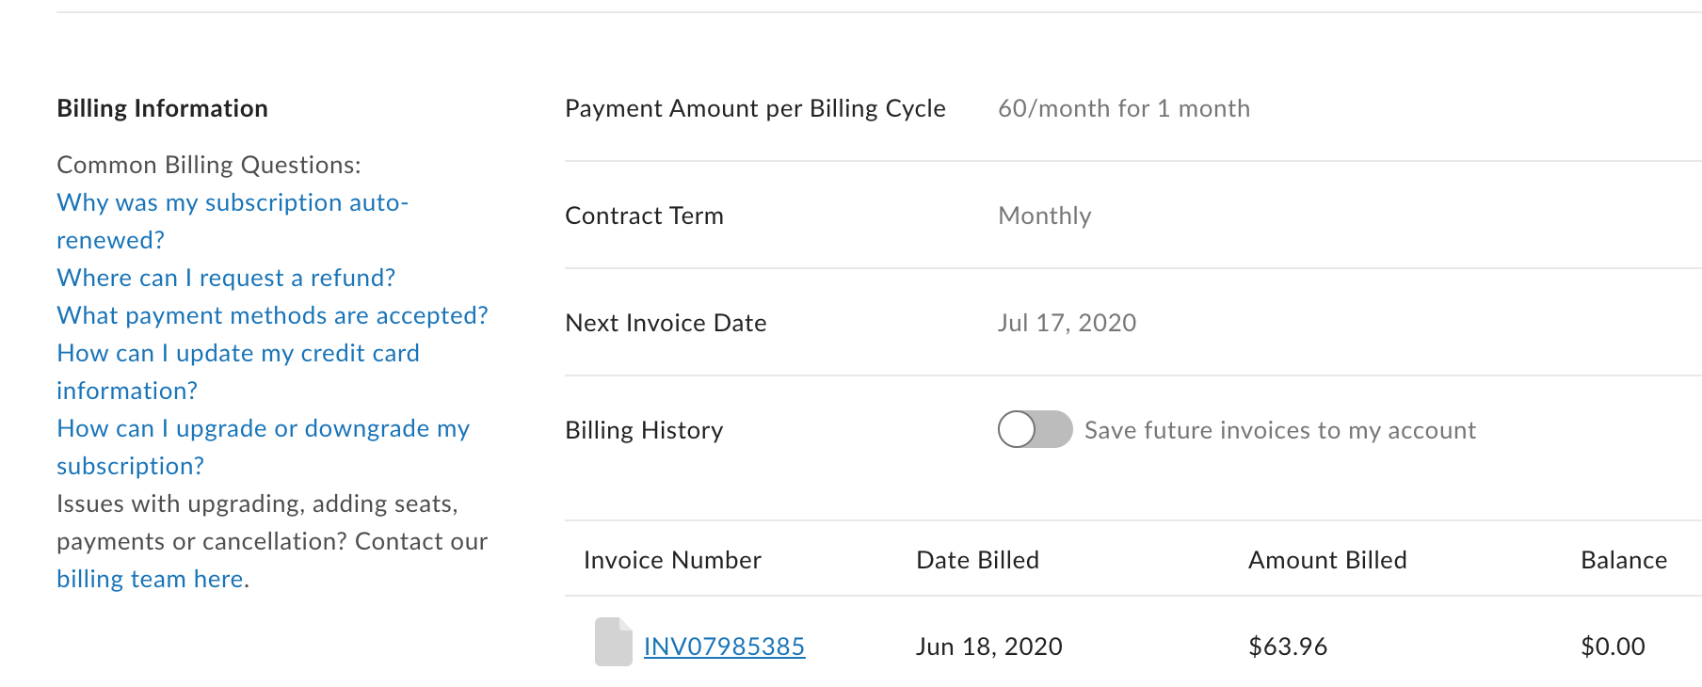Click the "60/month for 1 month" payment amount
The image size is (1702, 687).
1123,109
